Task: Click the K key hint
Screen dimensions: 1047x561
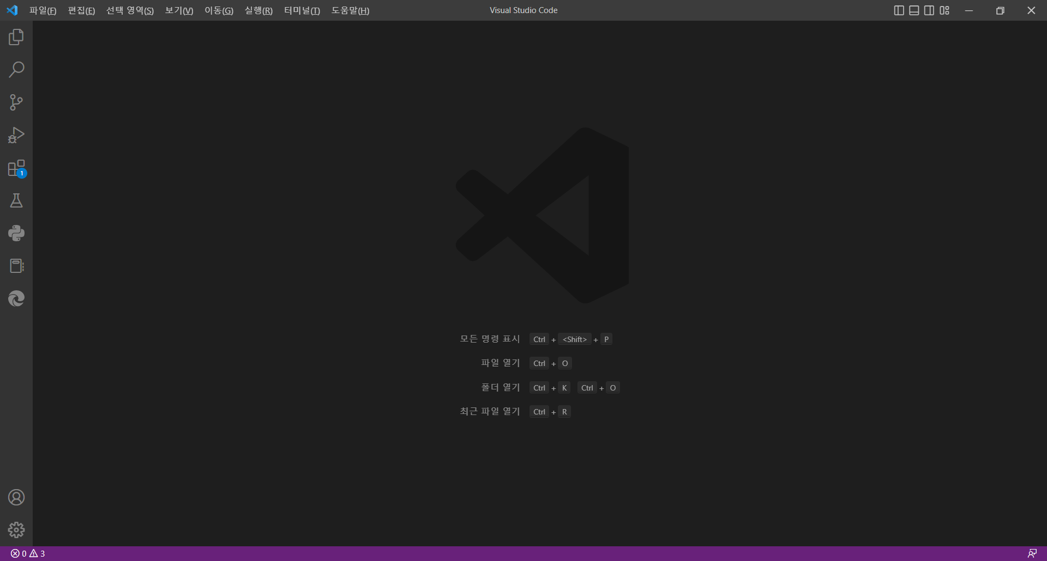Action: click(x=564, y=388)
